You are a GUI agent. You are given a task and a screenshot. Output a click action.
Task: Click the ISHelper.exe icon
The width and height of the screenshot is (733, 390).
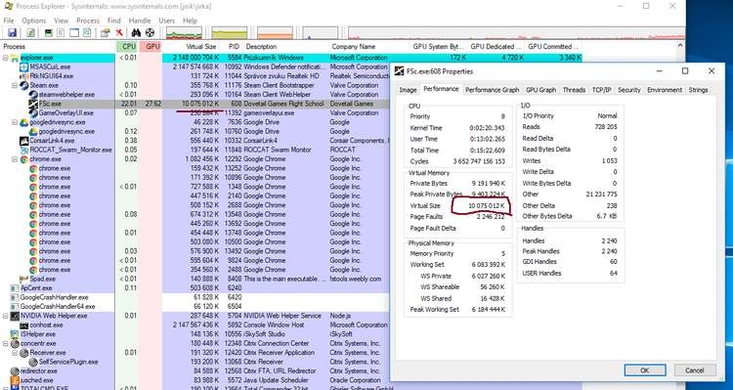click(x=15, y=334)
